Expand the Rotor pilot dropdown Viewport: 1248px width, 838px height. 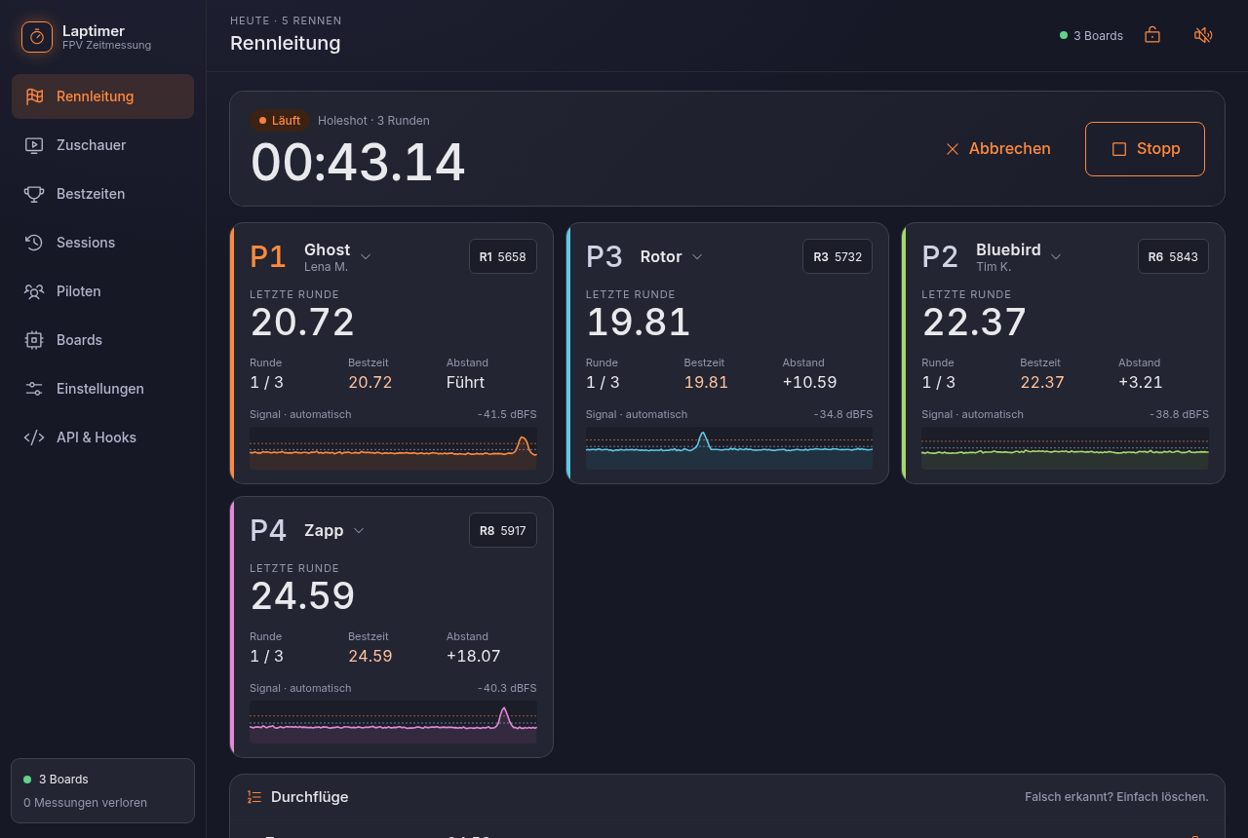[x=697, y=256]
